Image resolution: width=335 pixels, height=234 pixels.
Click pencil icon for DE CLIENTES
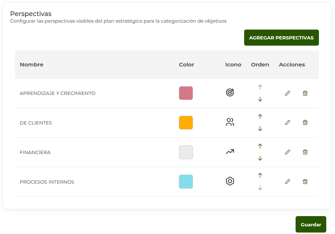pos(288,123)
